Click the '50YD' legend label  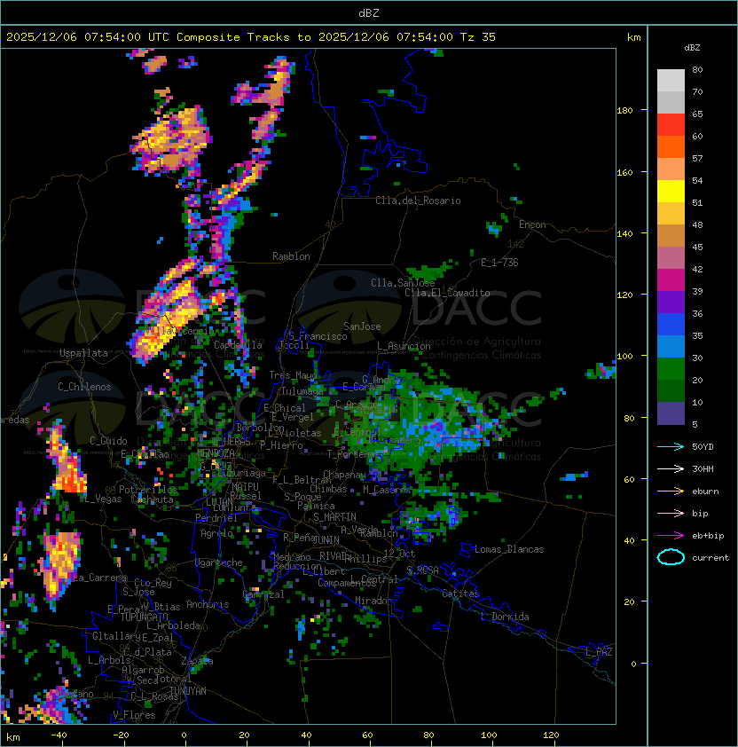tap(703, 446)
